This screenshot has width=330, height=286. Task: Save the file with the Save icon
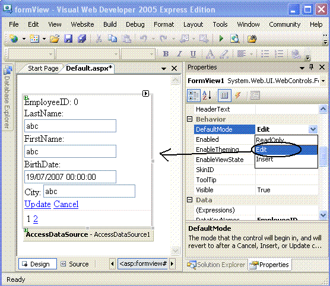68,39
